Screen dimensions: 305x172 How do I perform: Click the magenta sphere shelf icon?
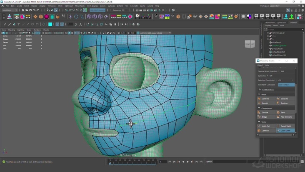pyautogui.click(x=47, y=17)
